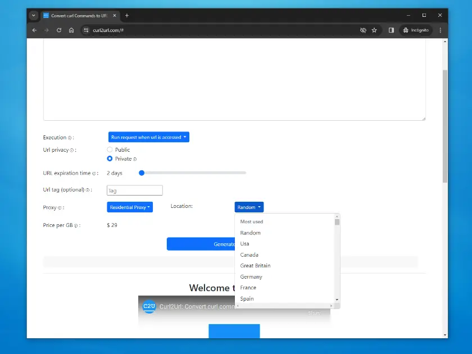
Task: Open the Residential Proxy dropdown
Action: 130,207
